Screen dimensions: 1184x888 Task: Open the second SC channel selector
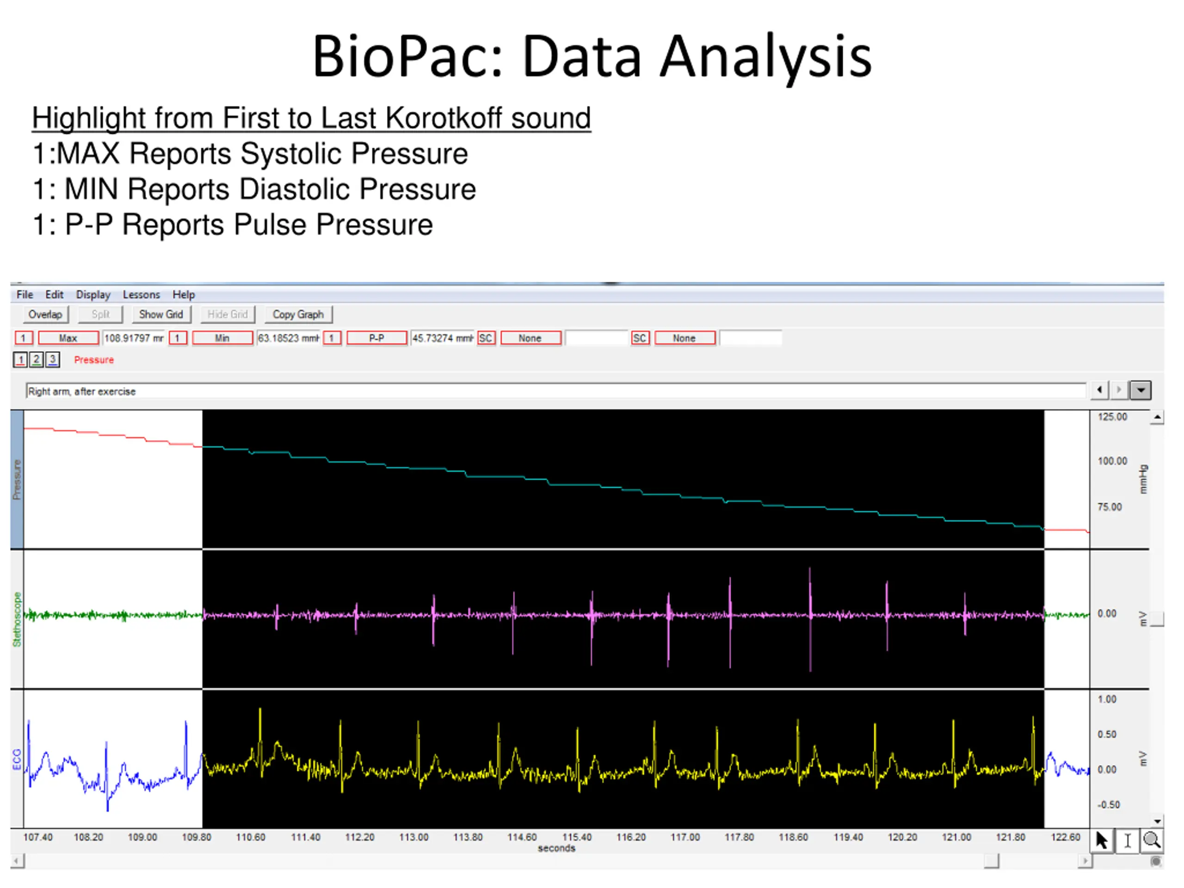click(640, 338)
